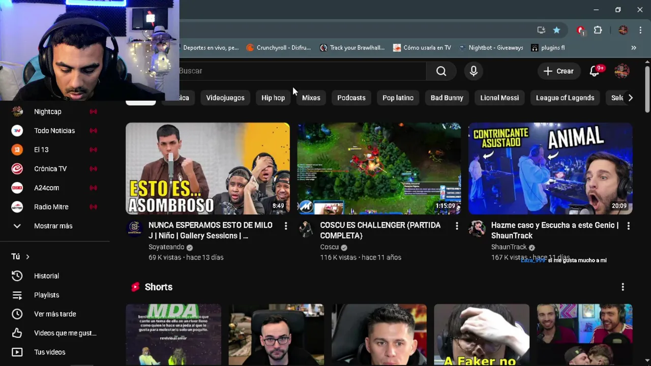This screenshot has width=651, height=366.
Task: Click the install app icon in address bar
Action: pyautogui.click(x=541, y=30)
